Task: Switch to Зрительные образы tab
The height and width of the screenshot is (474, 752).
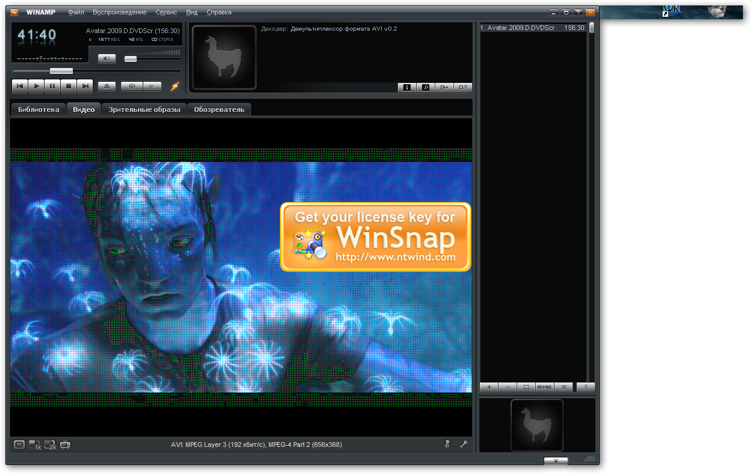Action: [144, 109]
